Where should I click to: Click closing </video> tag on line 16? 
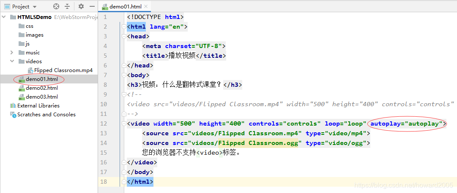coord(142,162)
